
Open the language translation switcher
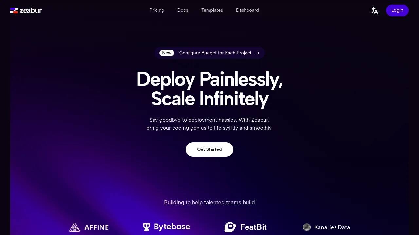click(375, 10)
